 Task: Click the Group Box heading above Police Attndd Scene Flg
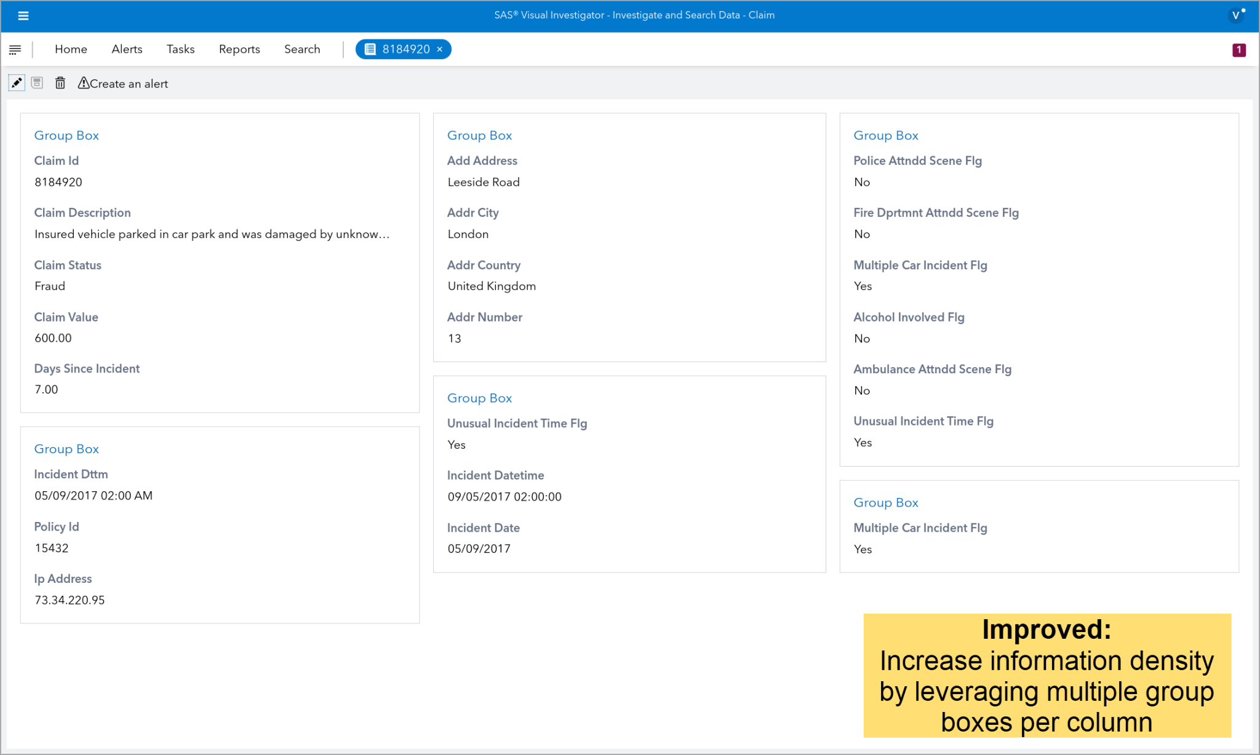pos(885,135)
